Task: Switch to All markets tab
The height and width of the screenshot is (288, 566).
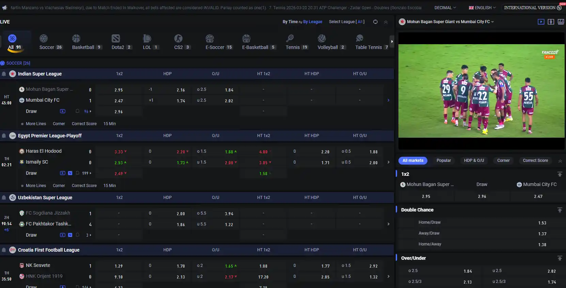Action: (x=413, y=160)
